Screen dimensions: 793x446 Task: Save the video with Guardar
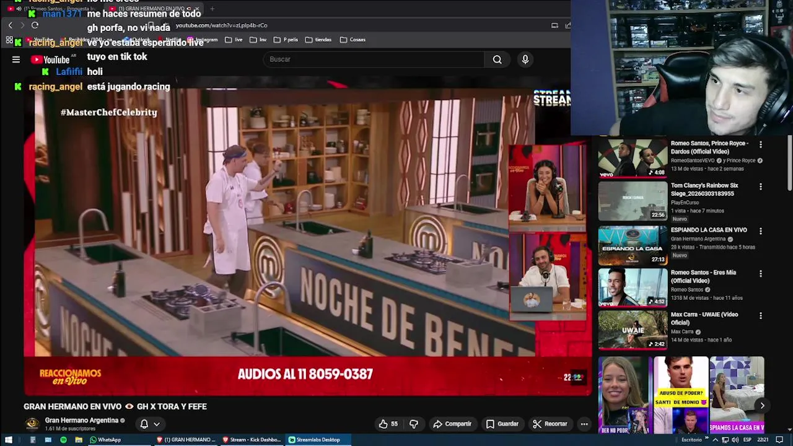point(502,424)
